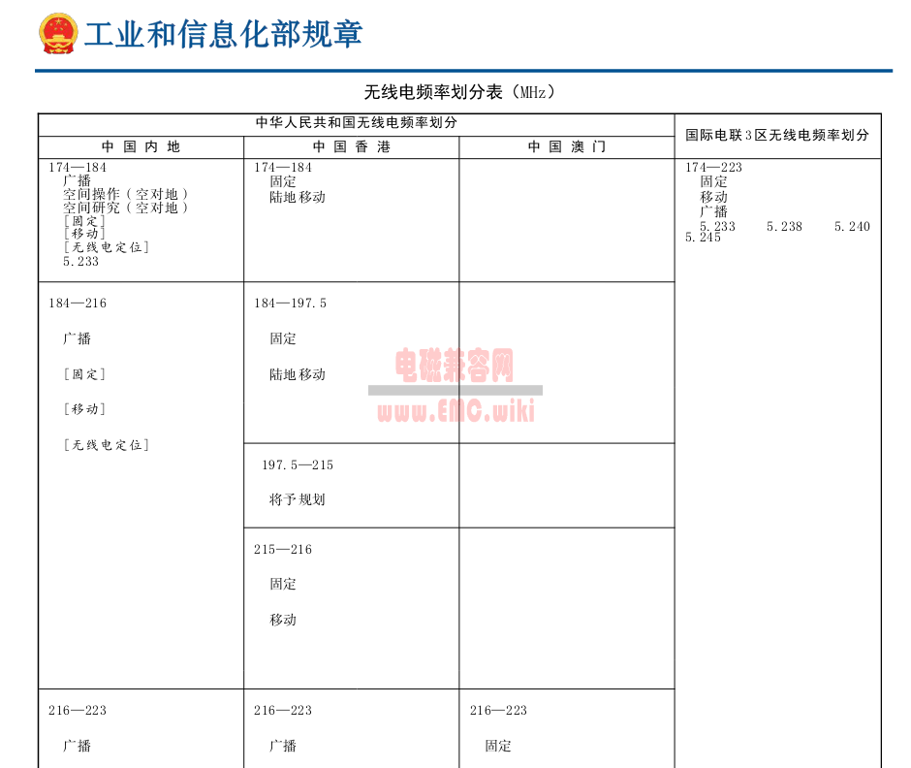Click footnote 5.233 in the 中国内地 cell
The height and width of the screenshot is (768, 911).
point(80,262)
